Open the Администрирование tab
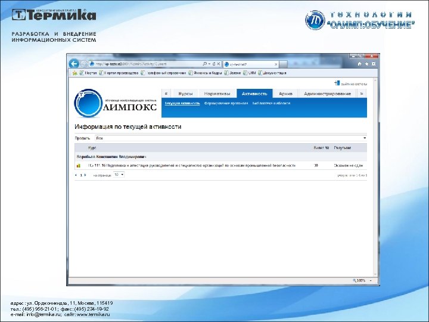This screenshot has width=429, height=322. 327,94
